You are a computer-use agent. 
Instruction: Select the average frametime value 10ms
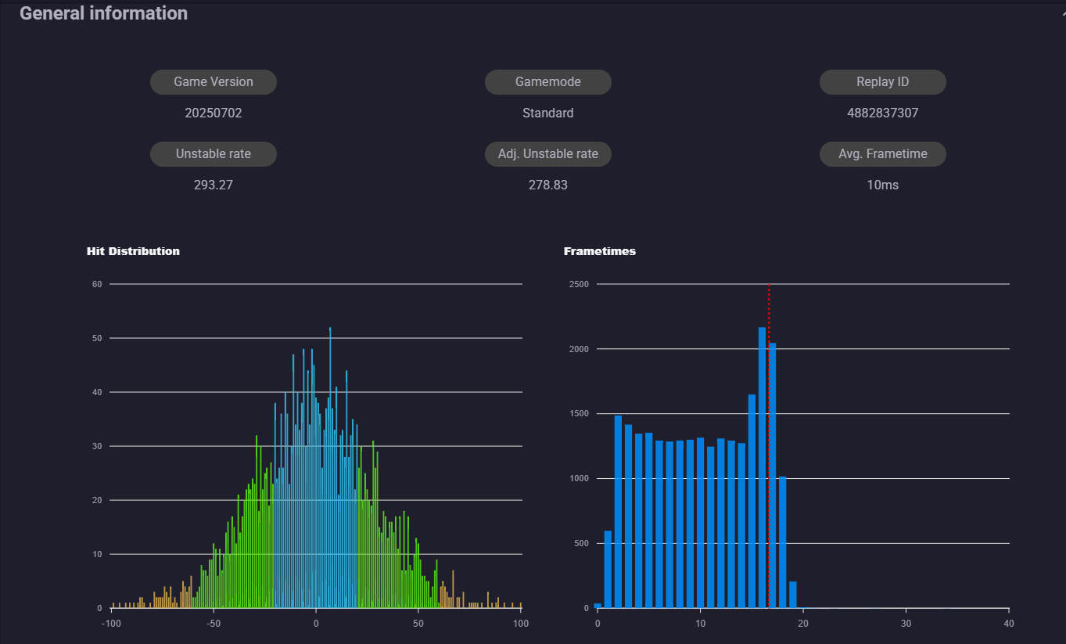883,185
